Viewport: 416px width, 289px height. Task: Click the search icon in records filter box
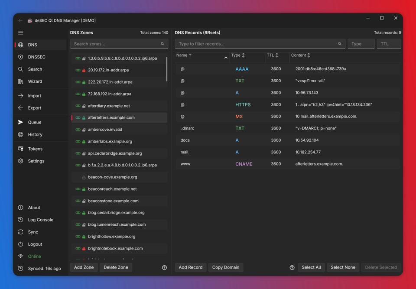pos(340,44)
